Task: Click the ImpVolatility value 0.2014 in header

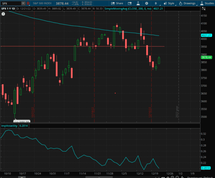Action: 23,126
